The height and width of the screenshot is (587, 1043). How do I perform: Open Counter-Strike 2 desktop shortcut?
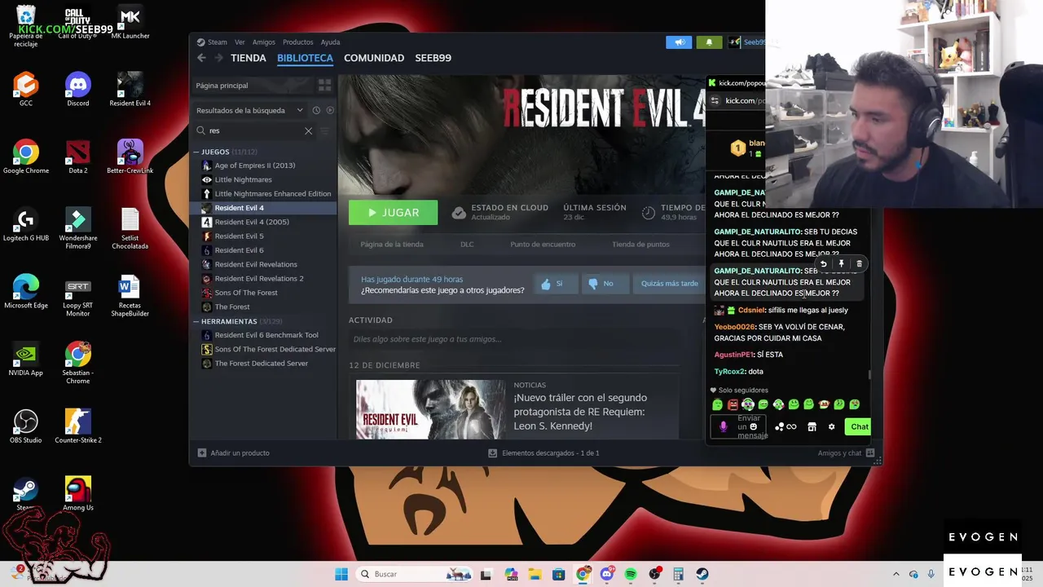(78, 426)
